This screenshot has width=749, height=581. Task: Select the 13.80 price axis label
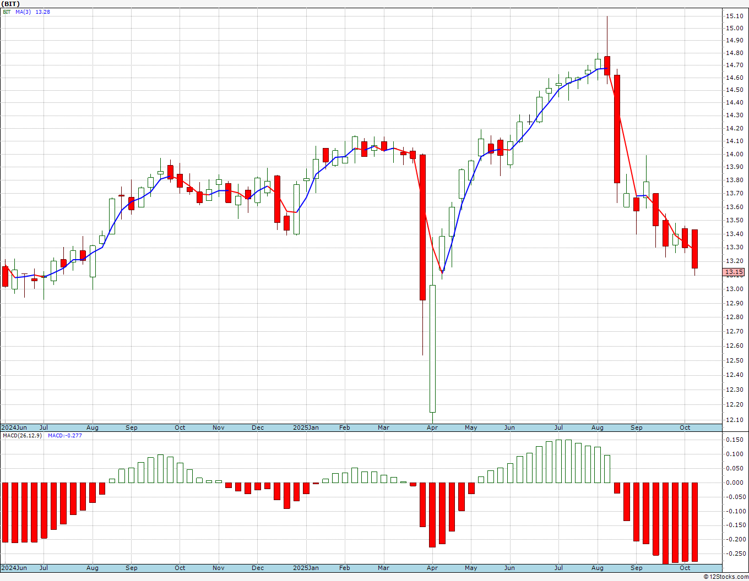pos(734,180)
